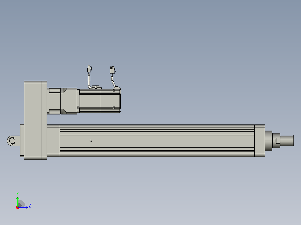Select the tall belt housing block
The width and height of the screenshot is (301, 225).
tap(35, 120)
